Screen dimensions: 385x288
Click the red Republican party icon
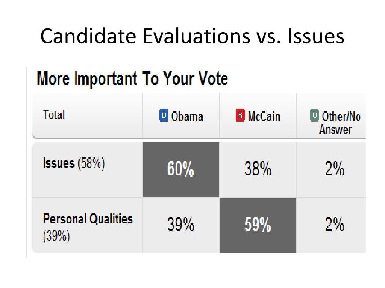pos(240,115)
